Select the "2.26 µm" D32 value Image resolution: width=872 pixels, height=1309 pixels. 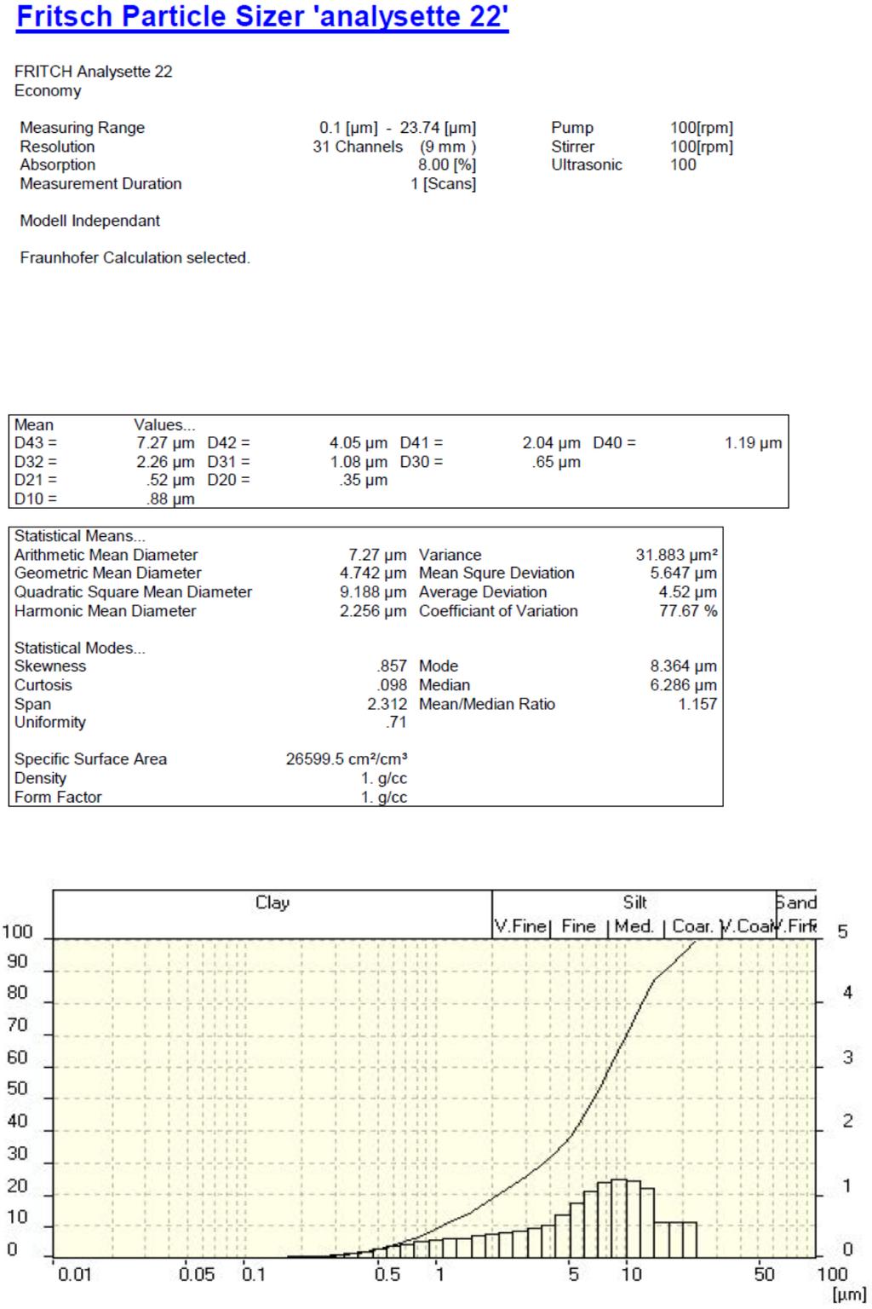coord(165,462)
